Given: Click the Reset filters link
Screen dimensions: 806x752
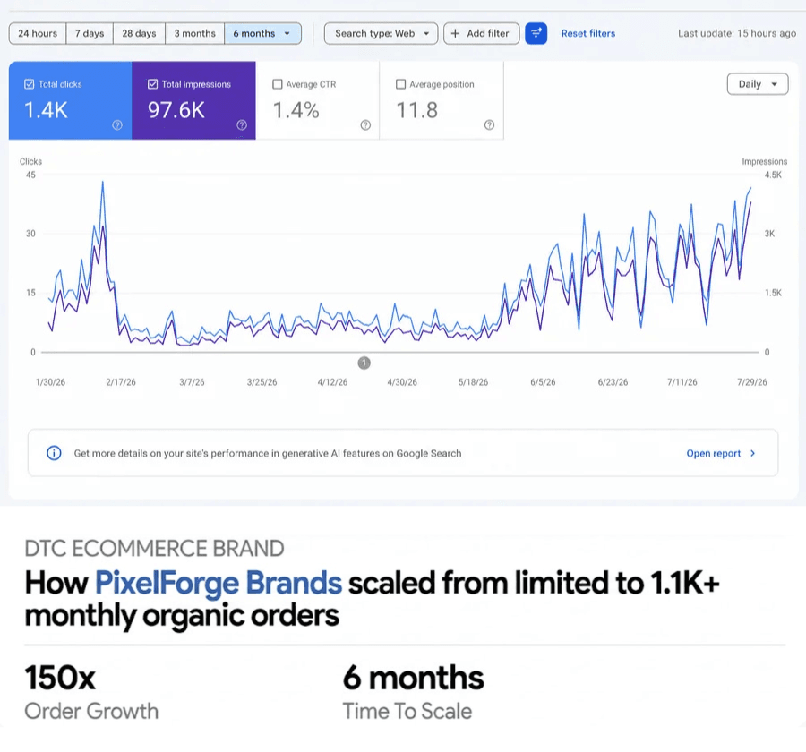Looking at the screenshot, I should [x=588, y=33].
